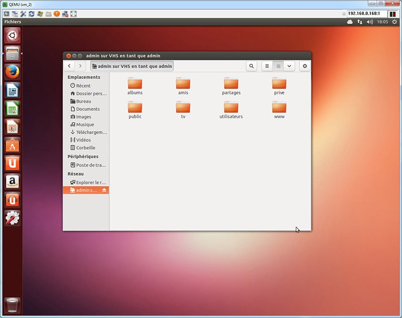Select Téléchargements in the sidebar
Image resolution: width=402 pixels, height=318 pixels.
pyautogui.click(x=86, y=132)
